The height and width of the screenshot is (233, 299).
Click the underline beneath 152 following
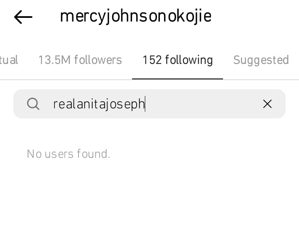click(178, 79)
